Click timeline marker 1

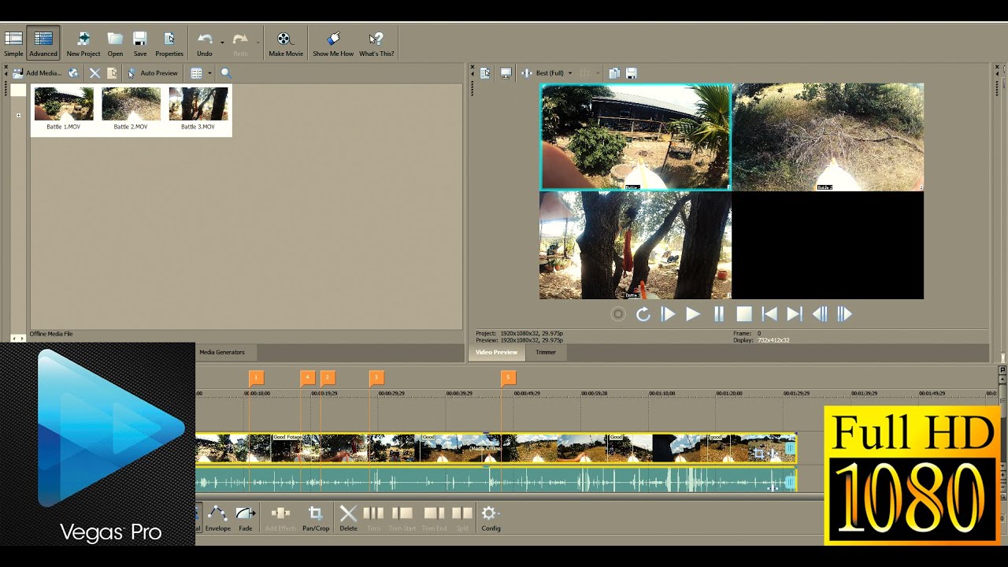click(x=256, y=378)
